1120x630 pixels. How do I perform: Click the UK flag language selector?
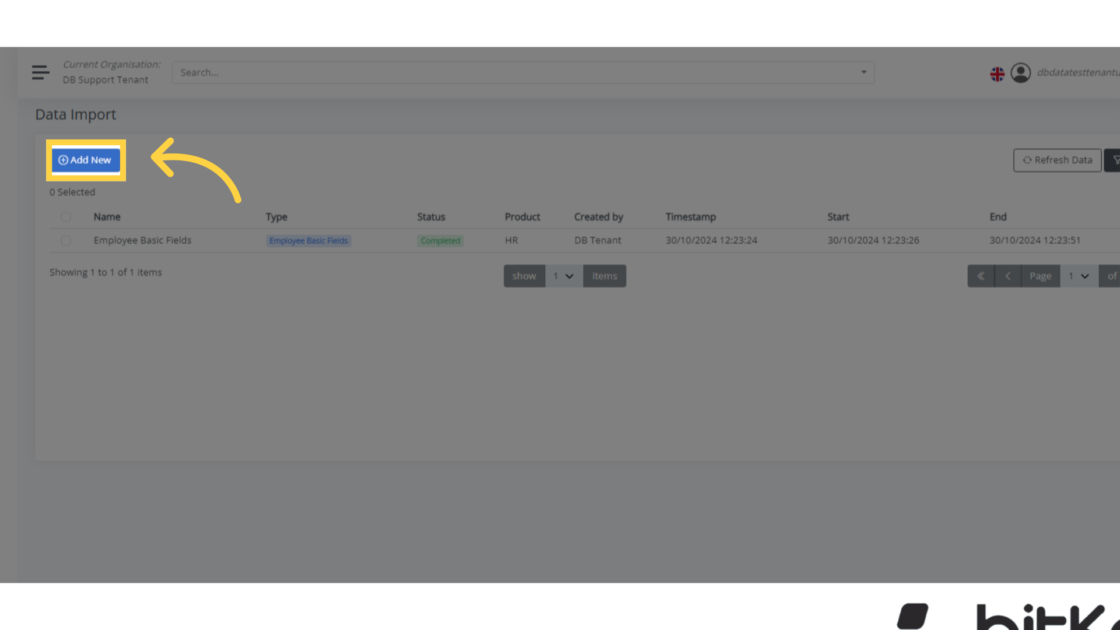[998, 73]
